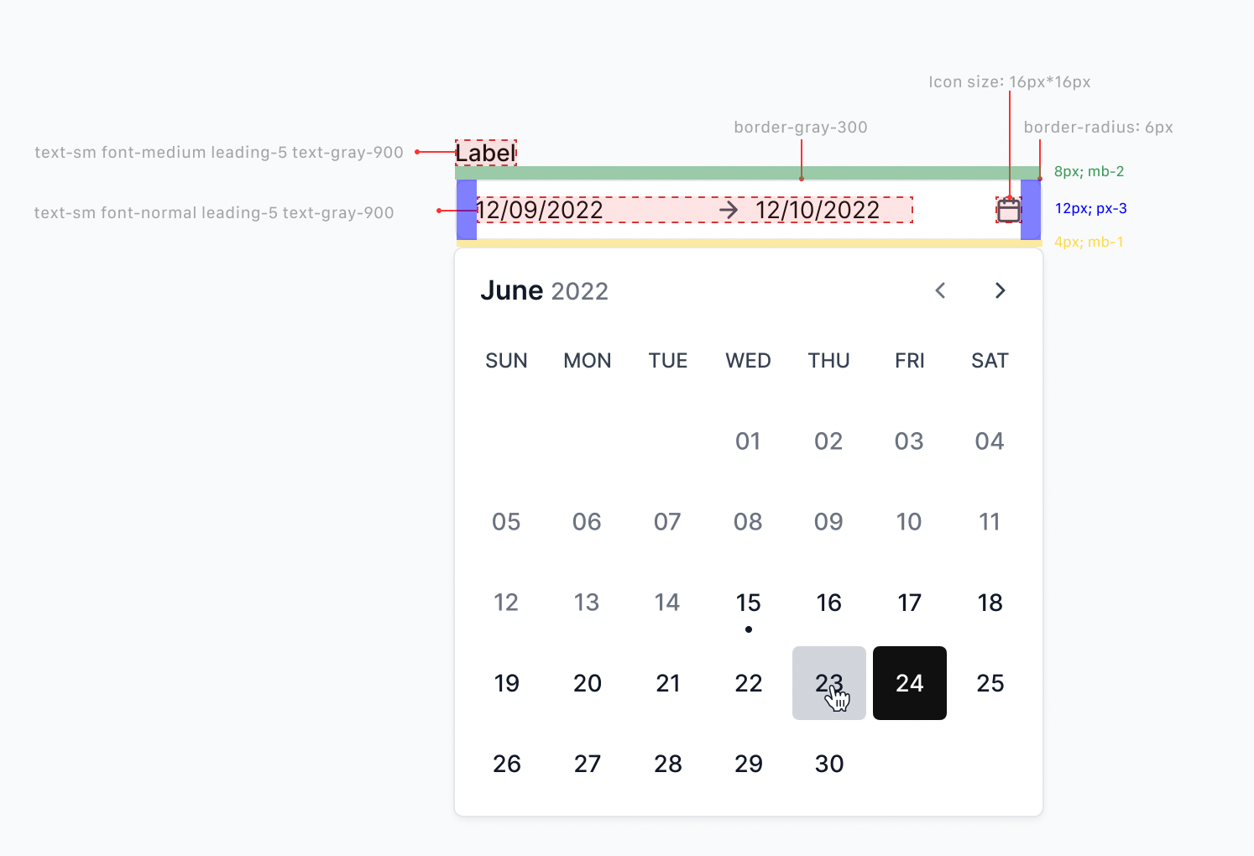Image resolution: width=1254 pixels, height=856 pixels.
Task: Click the SAT column header
Action: tap(990, 360)
